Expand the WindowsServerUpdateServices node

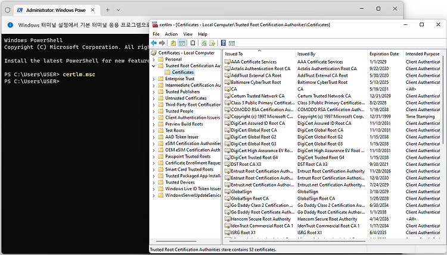click(154, 196)
